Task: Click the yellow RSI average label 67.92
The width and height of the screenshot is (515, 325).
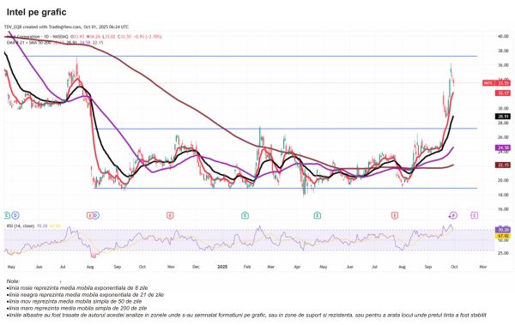Action: [503, 236]
